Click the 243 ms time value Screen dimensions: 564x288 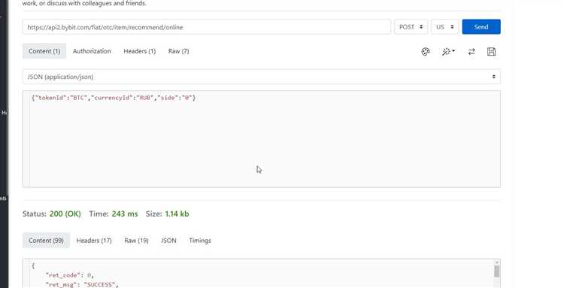[124, 214]
